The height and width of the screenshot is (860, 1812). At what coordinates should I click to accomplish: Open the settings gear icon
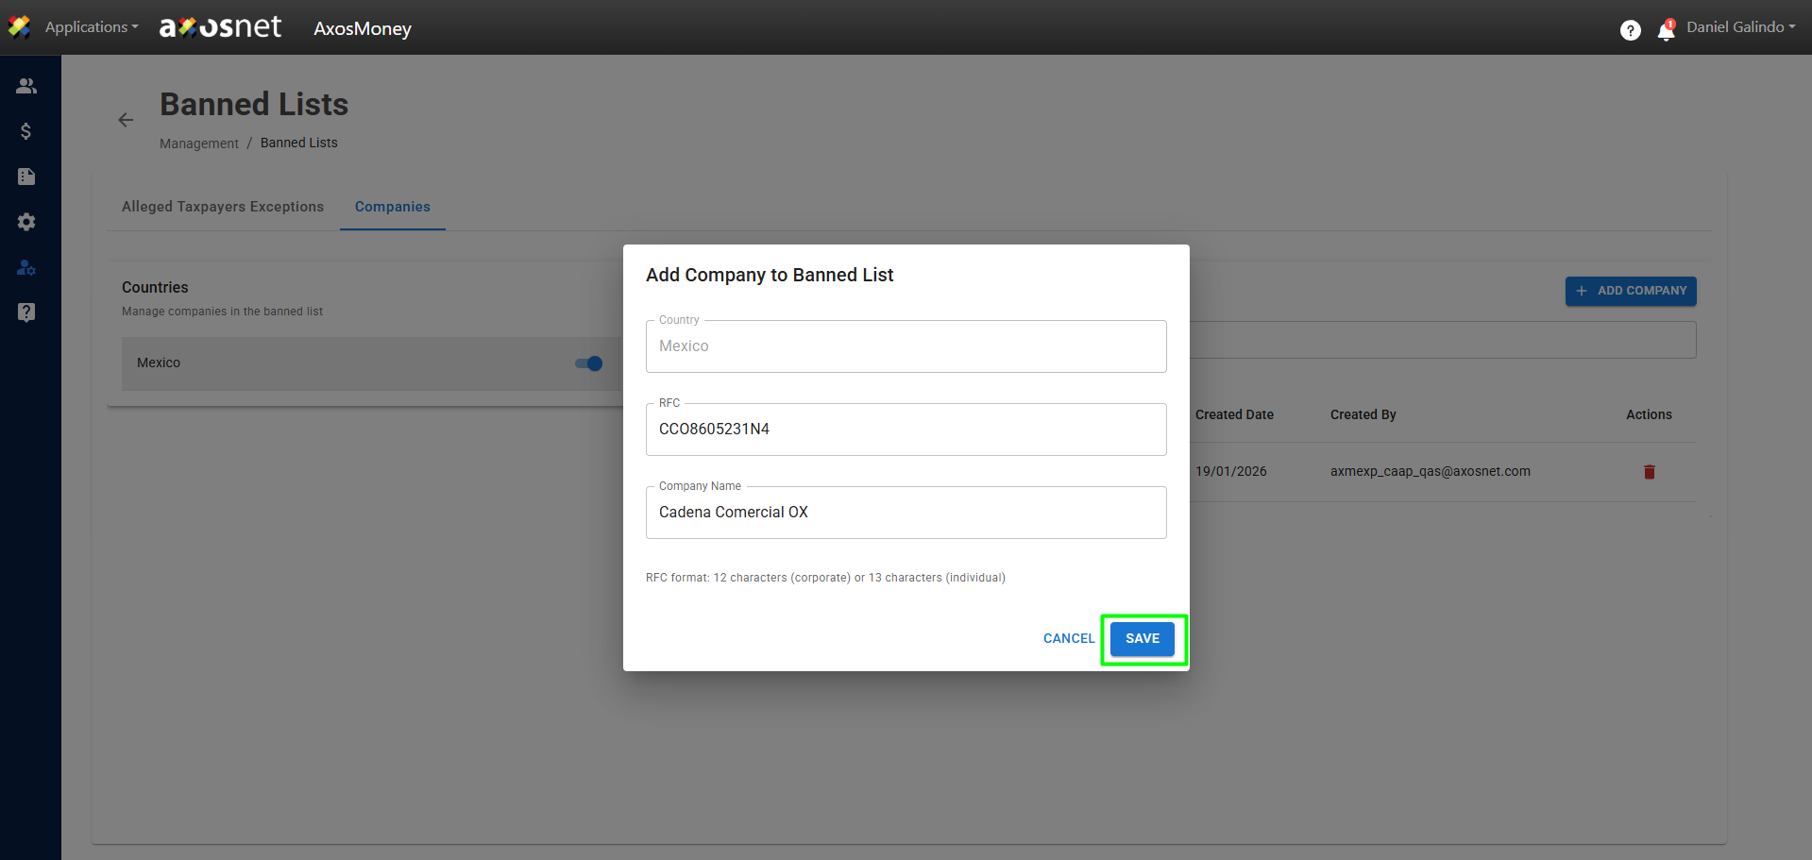click(x=26, y=222)
